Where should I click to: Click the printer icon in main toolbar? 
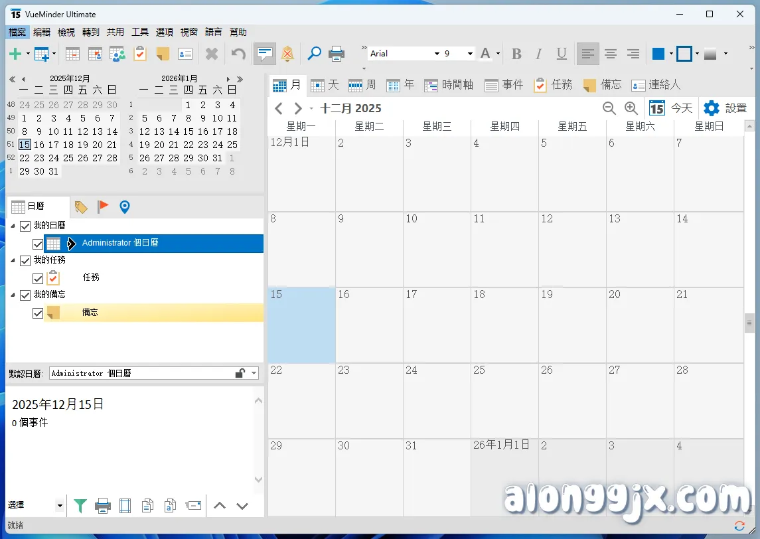point(337,54)
